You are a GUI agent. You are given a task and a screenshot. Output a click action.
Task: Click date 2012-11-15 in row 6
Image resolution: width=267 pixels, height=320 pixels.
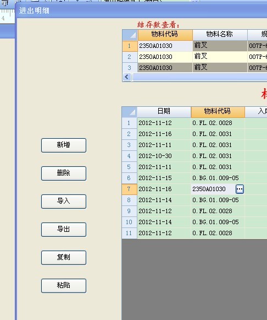164,178
